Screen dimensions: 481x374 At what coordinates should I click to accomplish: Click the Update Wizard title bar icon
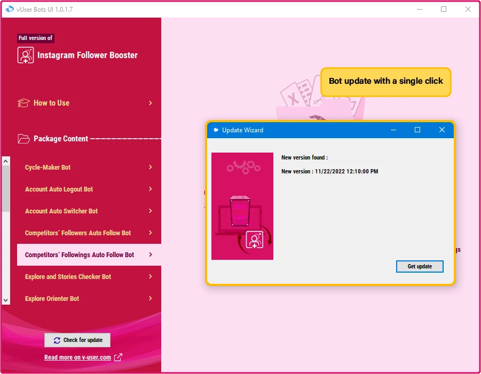click(216, 130)
